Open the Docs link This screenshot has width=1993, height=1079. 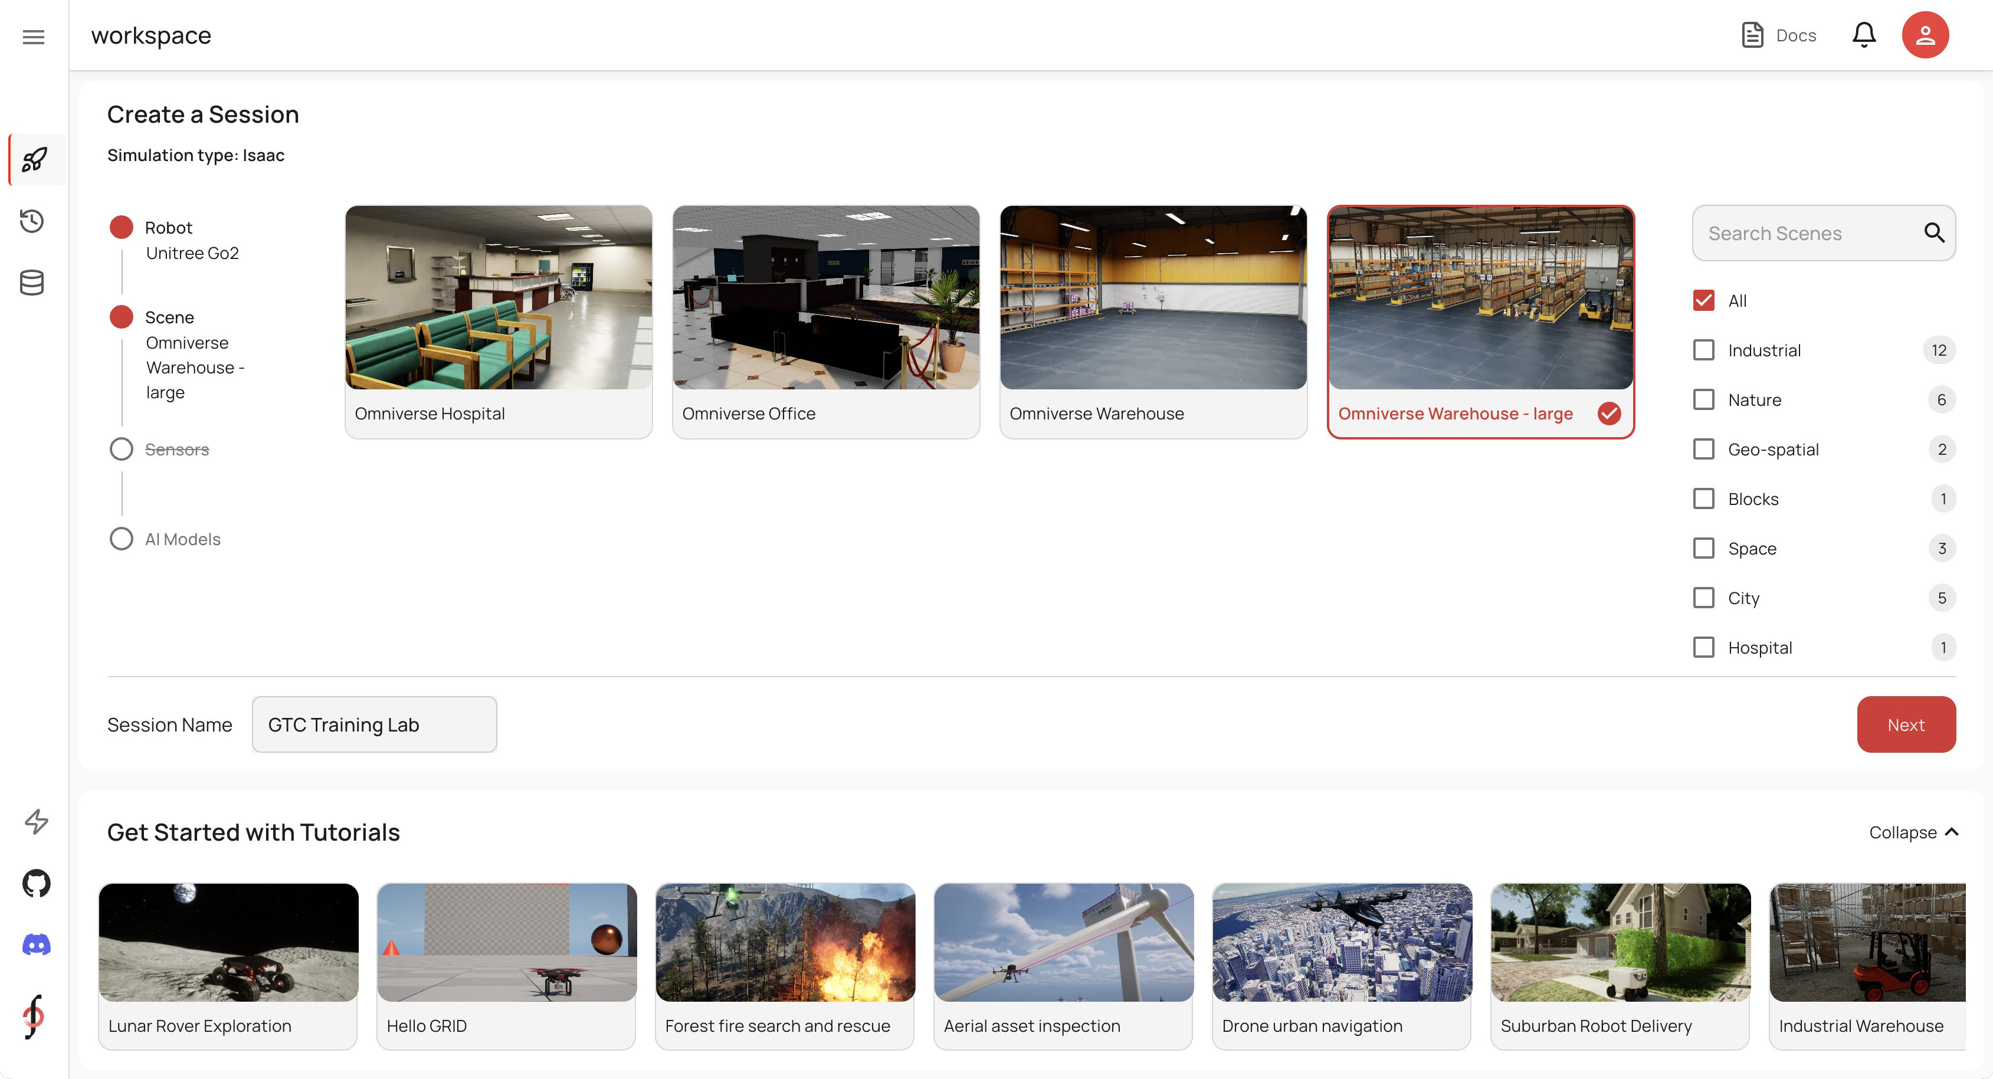pyautogui.click(x=1779, y=35)
